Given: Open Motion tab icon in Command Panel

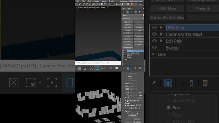Looking at the screenshot, I should [136, 12].
